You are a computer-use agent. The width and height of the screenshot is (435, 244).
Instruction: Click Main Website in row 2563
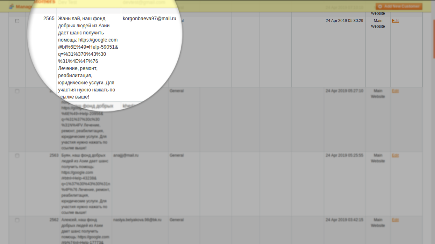378,158
